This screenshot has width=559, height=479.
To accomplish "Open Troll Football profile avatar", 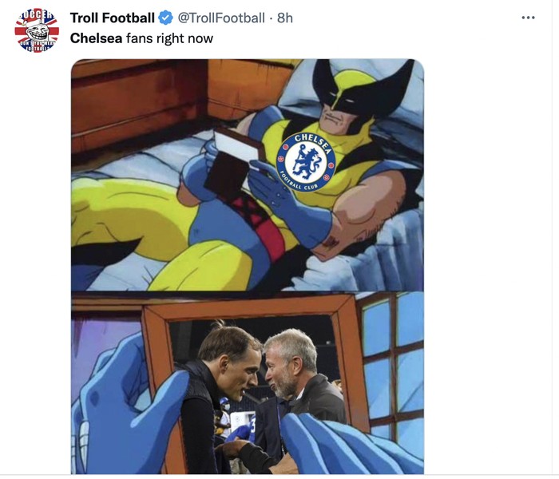I will pos(37,30).
